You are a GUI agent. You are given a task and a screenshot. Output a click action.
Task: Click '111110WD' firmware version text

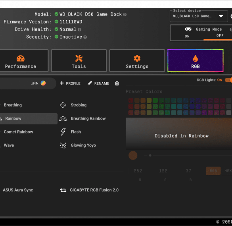(x=71, y=22)
